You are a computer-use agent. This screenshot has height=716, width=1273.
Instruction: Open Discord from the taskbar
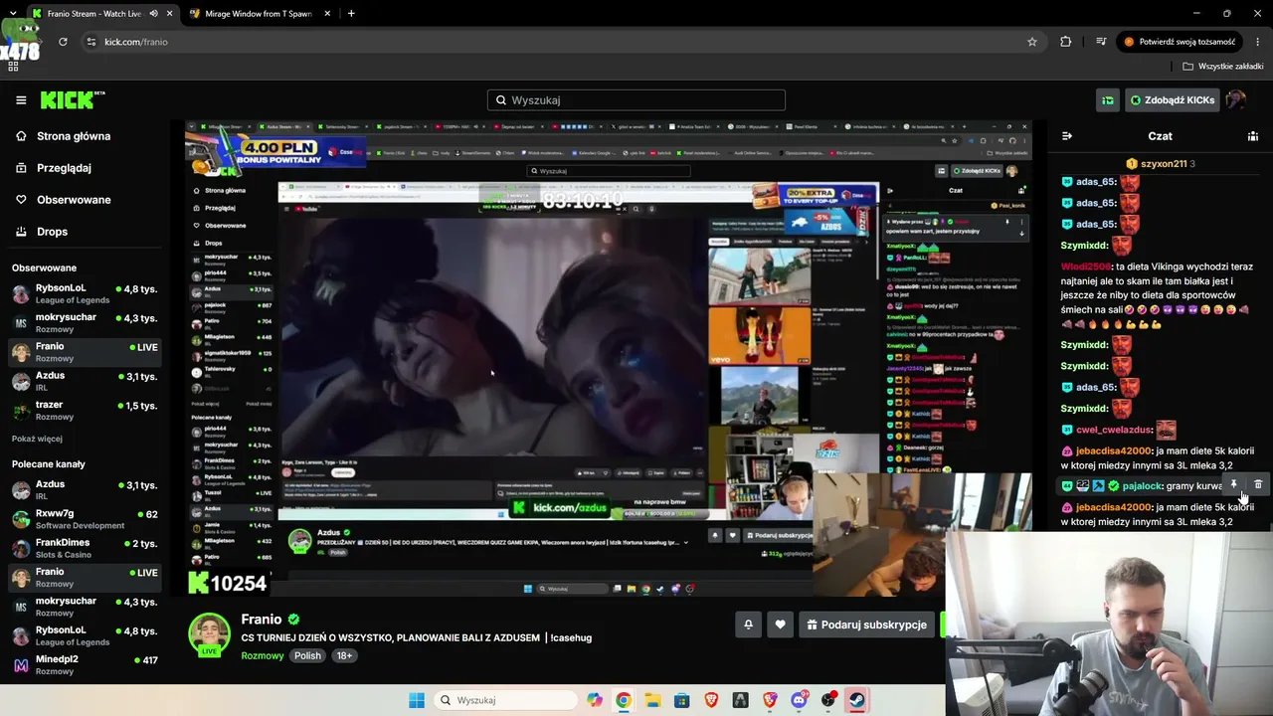point(799,700)
